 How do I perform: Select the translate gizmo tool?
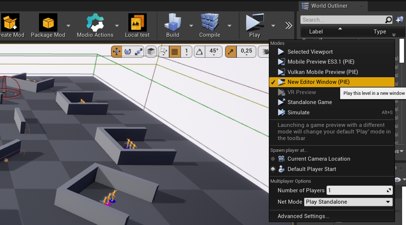pos(117,51)
